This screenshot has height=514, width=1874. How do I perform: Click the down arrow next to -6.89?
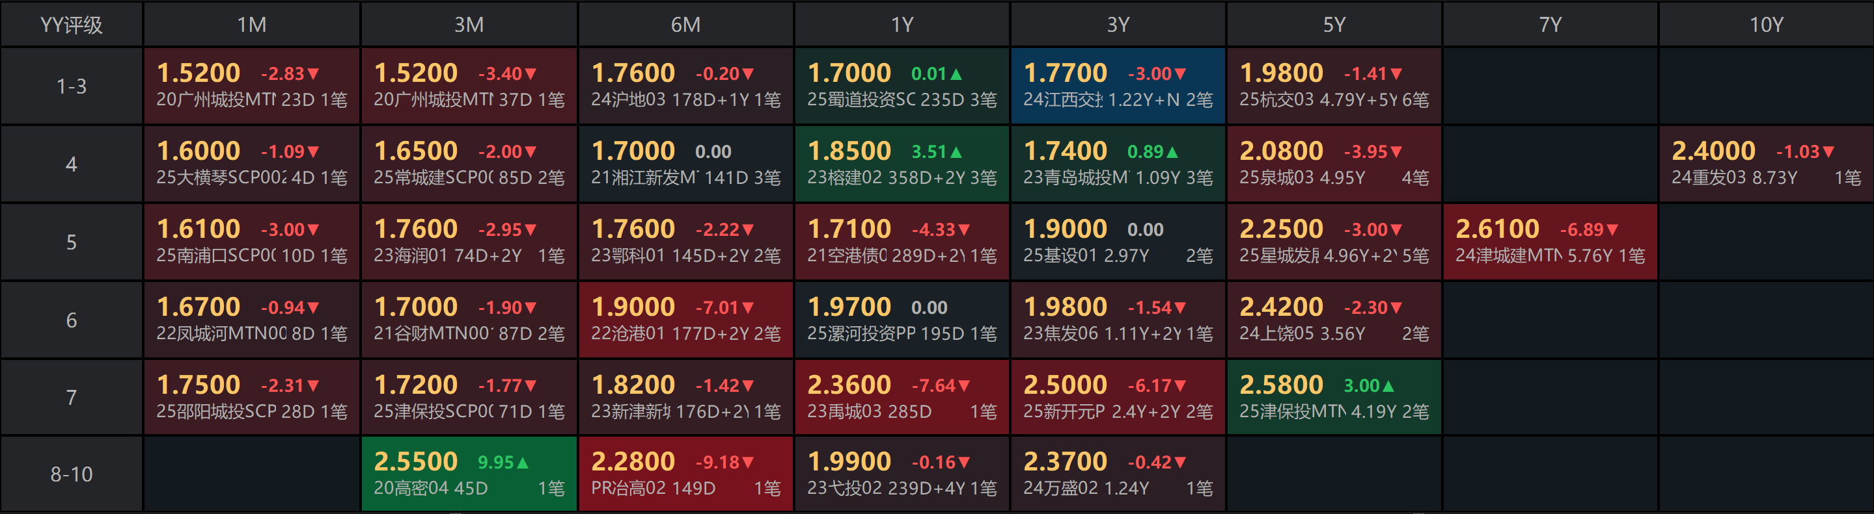[x=1612, y=230]
